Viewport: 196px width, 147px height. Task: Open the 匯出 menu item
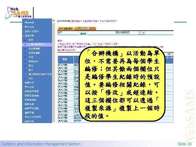coord(31,66)
